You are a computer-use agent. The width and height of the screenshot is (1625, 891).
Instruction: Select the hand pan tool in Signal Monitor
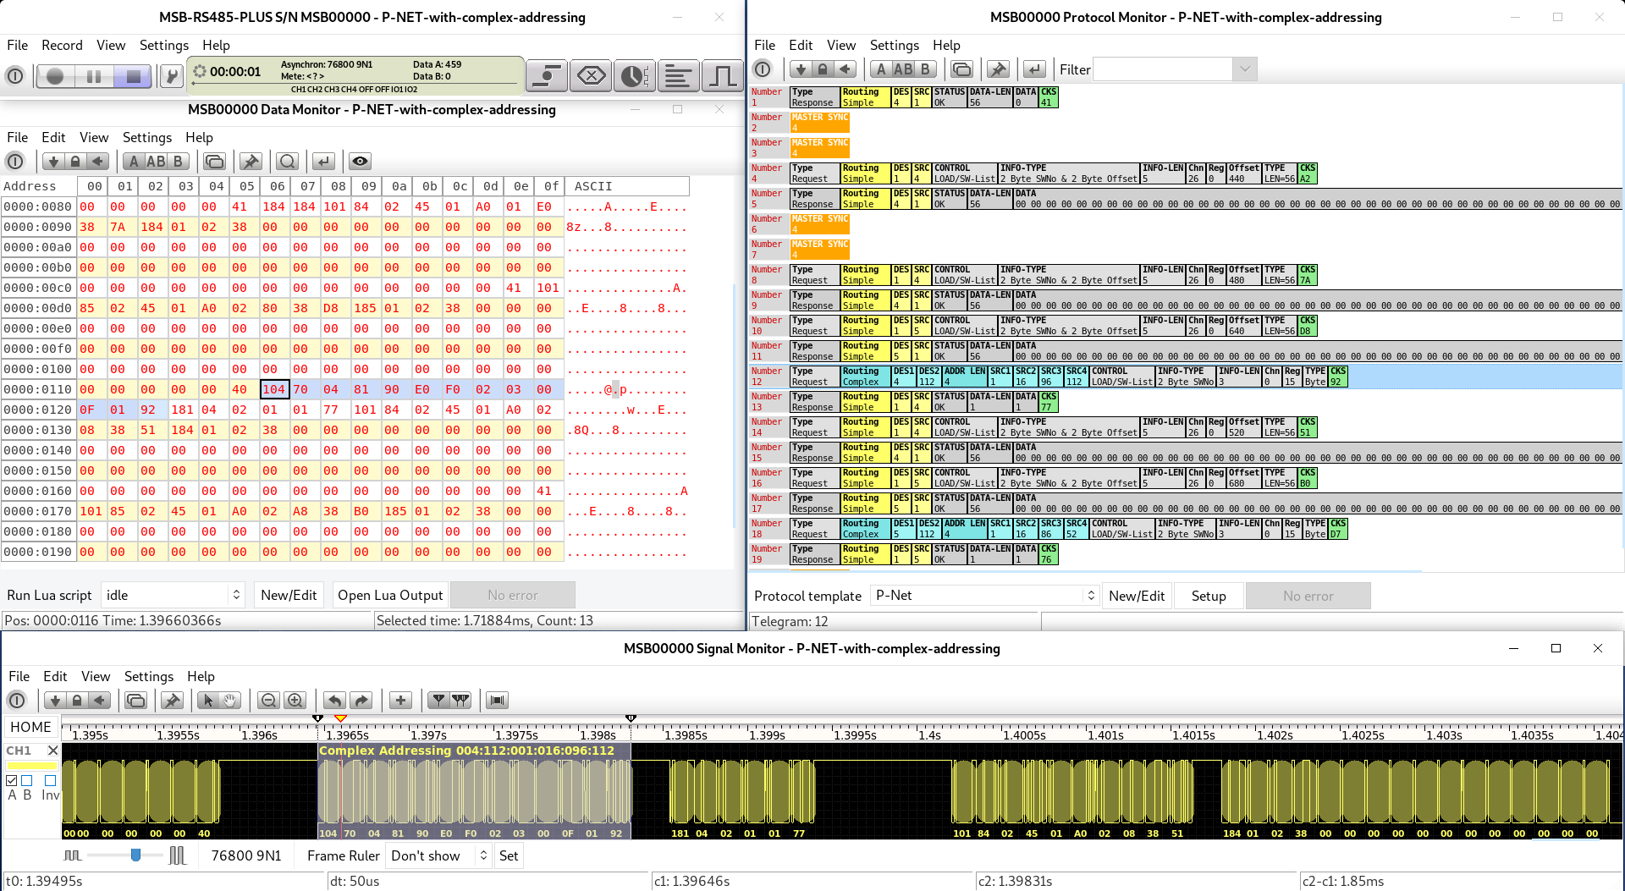230,701
